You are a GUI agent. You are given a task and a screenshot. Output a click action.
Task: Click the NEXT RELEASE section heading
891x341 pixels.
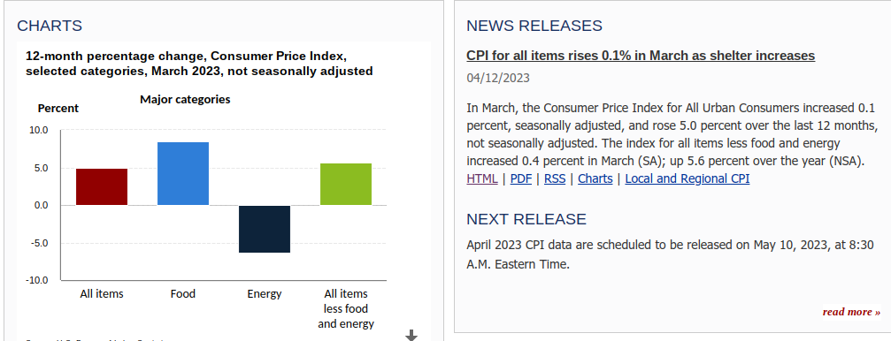[526, 220]
